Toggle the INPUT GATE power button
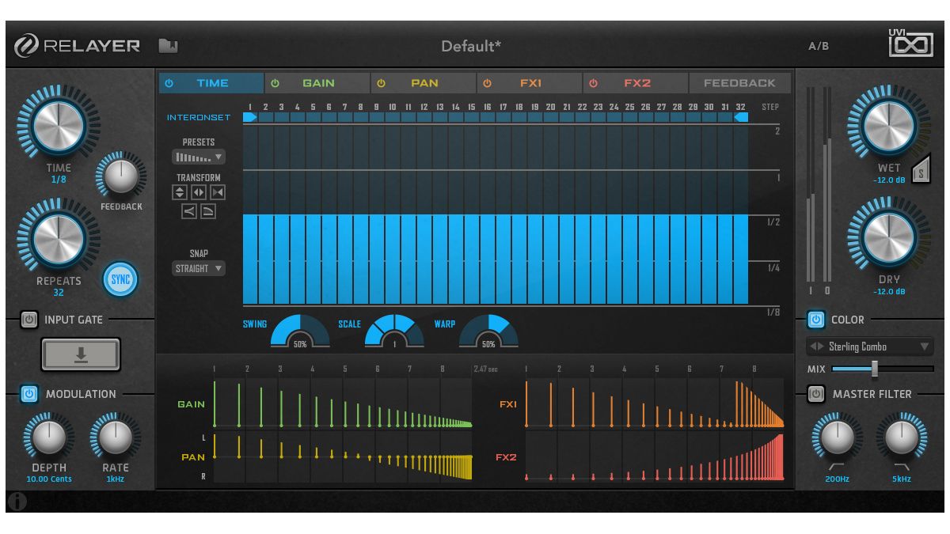The height and width of the screenshot is (534, 950). click(x=28, y=320)
